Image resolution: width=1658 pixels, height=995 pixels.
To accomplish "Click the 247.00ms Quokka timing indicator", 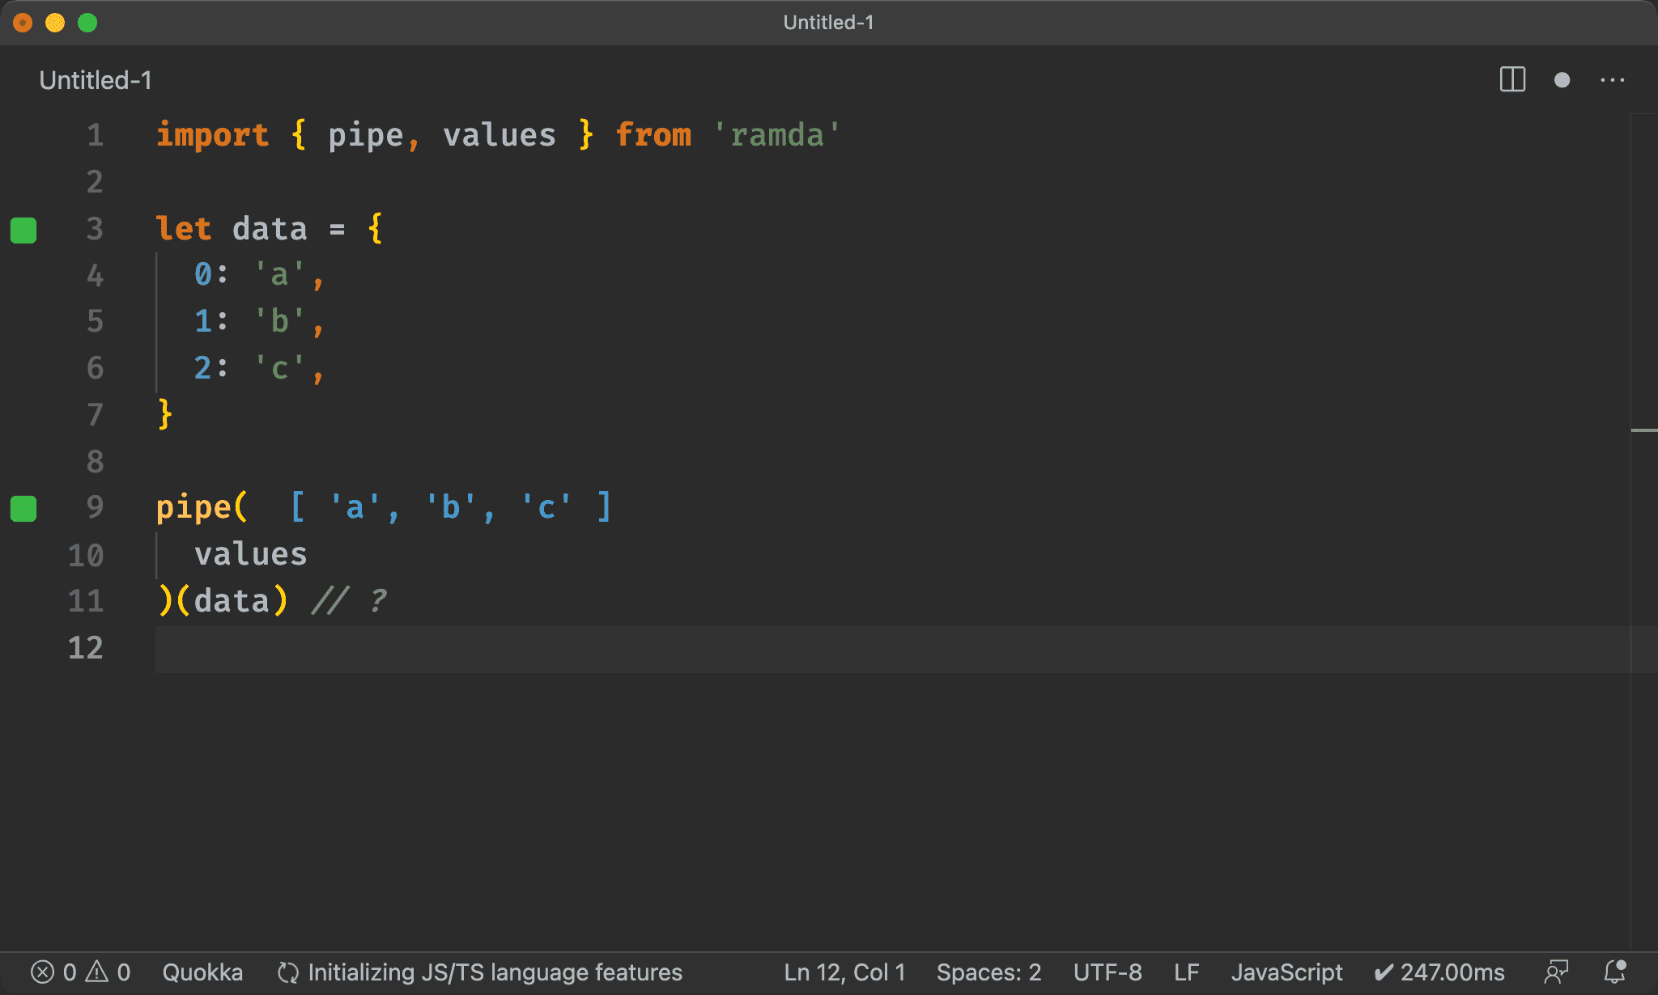I will tap(1439, 972).
